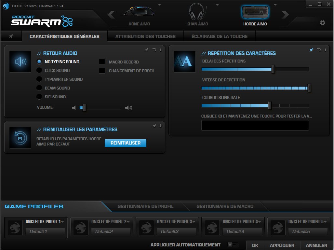
Task: Enable the MACRO RECORD checkbox
Action: click(102, 62)
